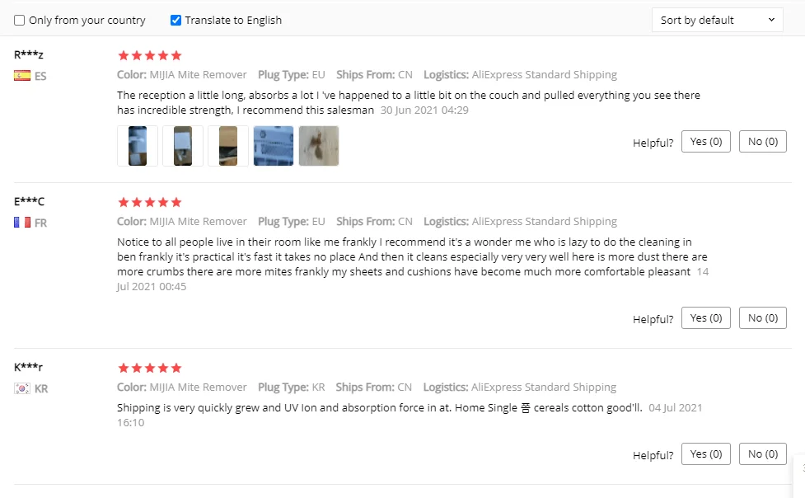Screen dimensions: 805x498
Task: Click Yes on E***C's review
Action: (706, 318)
